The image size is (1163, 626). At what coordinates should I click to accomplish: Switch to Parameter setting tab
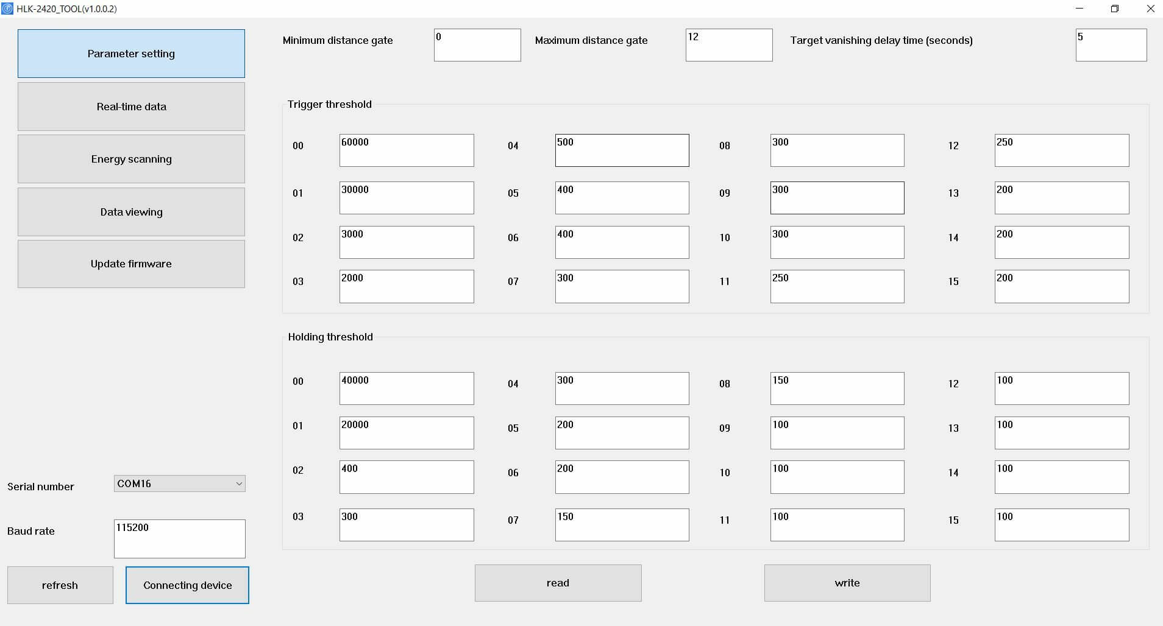(131, 54)
